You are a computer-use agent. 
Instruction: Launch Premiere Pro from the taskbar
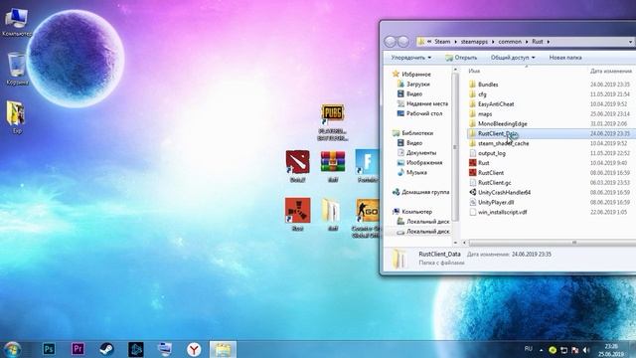pyautogui.click(x=78, y=349)
